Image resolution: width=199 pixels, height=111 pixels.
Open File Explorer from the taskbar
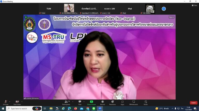[51, 108]
